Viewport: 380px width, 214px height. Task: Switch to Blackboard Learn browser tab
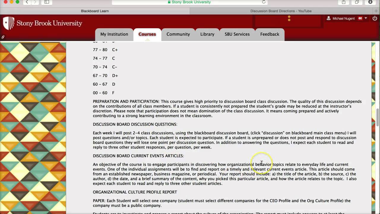(95, 11)
